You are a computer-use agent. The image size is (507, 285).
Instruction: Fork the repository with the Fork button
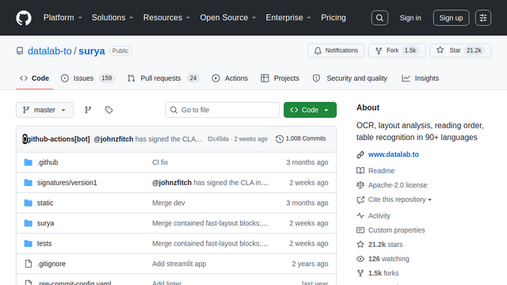click(x=397, y=51)
